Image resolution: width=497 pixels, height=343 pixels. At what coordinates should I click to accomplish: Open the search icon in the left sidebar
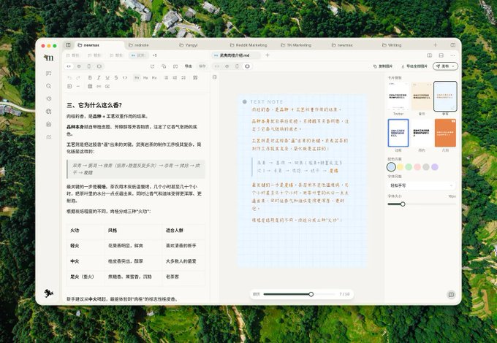coord(48,86)
